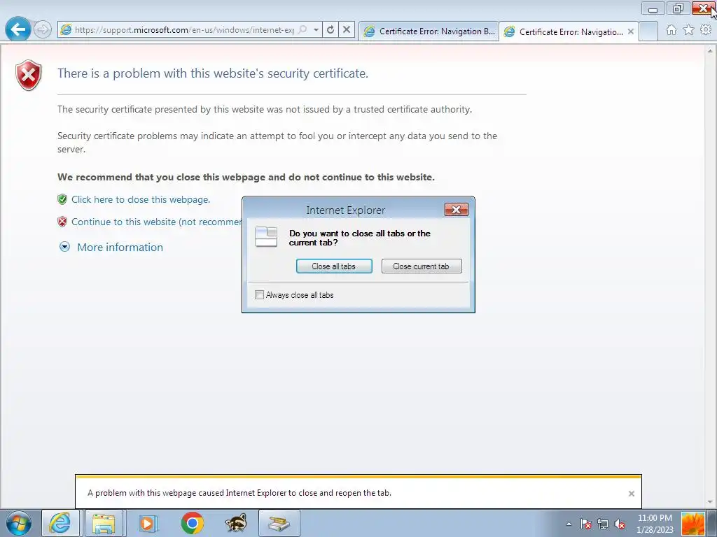Viewport: 717px width, 537px height.
Task: Open Windows Explorer folder on taskbar
Action: [x=104, y=523]
